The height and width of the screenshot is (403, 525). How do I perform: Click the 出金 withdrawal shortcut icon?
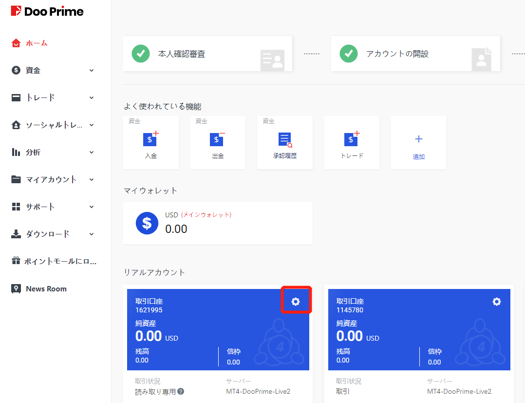point(218,139)
